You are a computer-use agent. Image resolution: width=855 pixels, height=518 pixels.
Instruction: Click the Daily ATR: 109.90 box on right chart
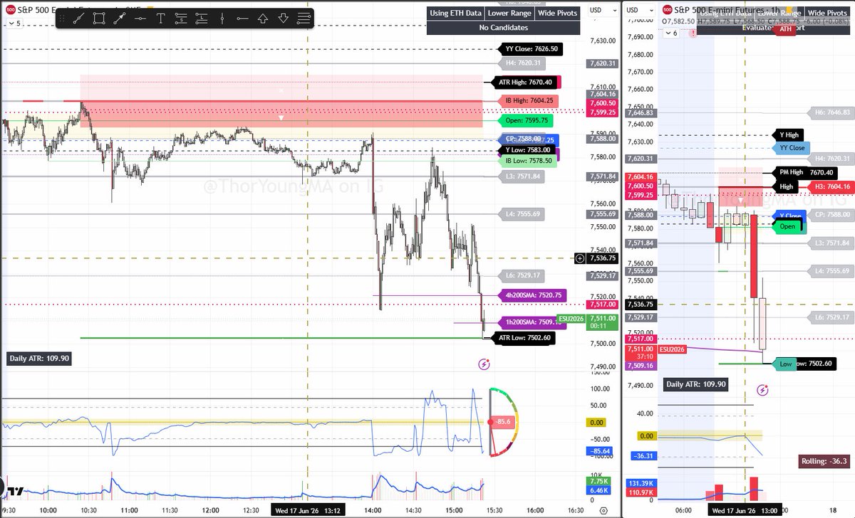697,384
